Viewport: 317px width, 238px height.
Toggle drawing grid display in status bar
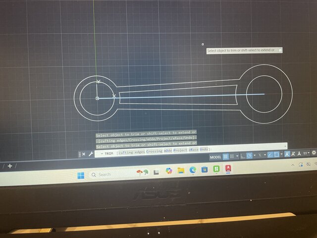click(225, 156)
